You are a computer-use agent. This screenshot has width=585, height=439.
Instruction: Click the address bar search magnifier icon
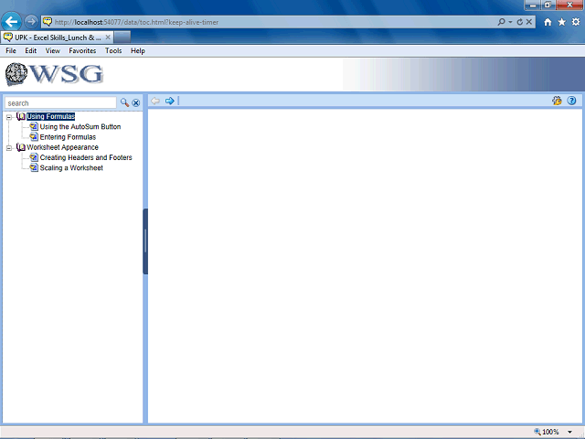[x=502, y=22]
